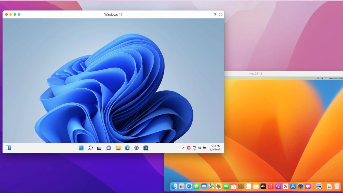Expand hidden tray icons with the chevron
This screenshot has width=343, height=193.
[x=184, y=148]
